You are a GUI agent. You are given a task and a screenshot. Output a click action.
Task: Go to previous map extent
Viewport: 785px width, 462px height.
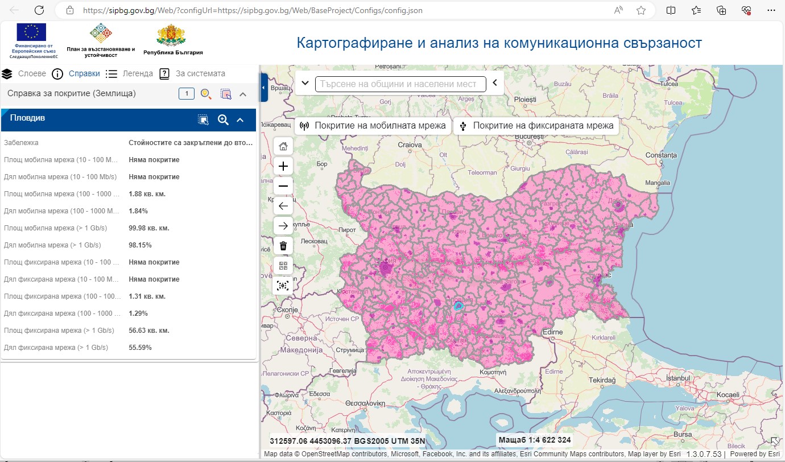coord(283,206)
